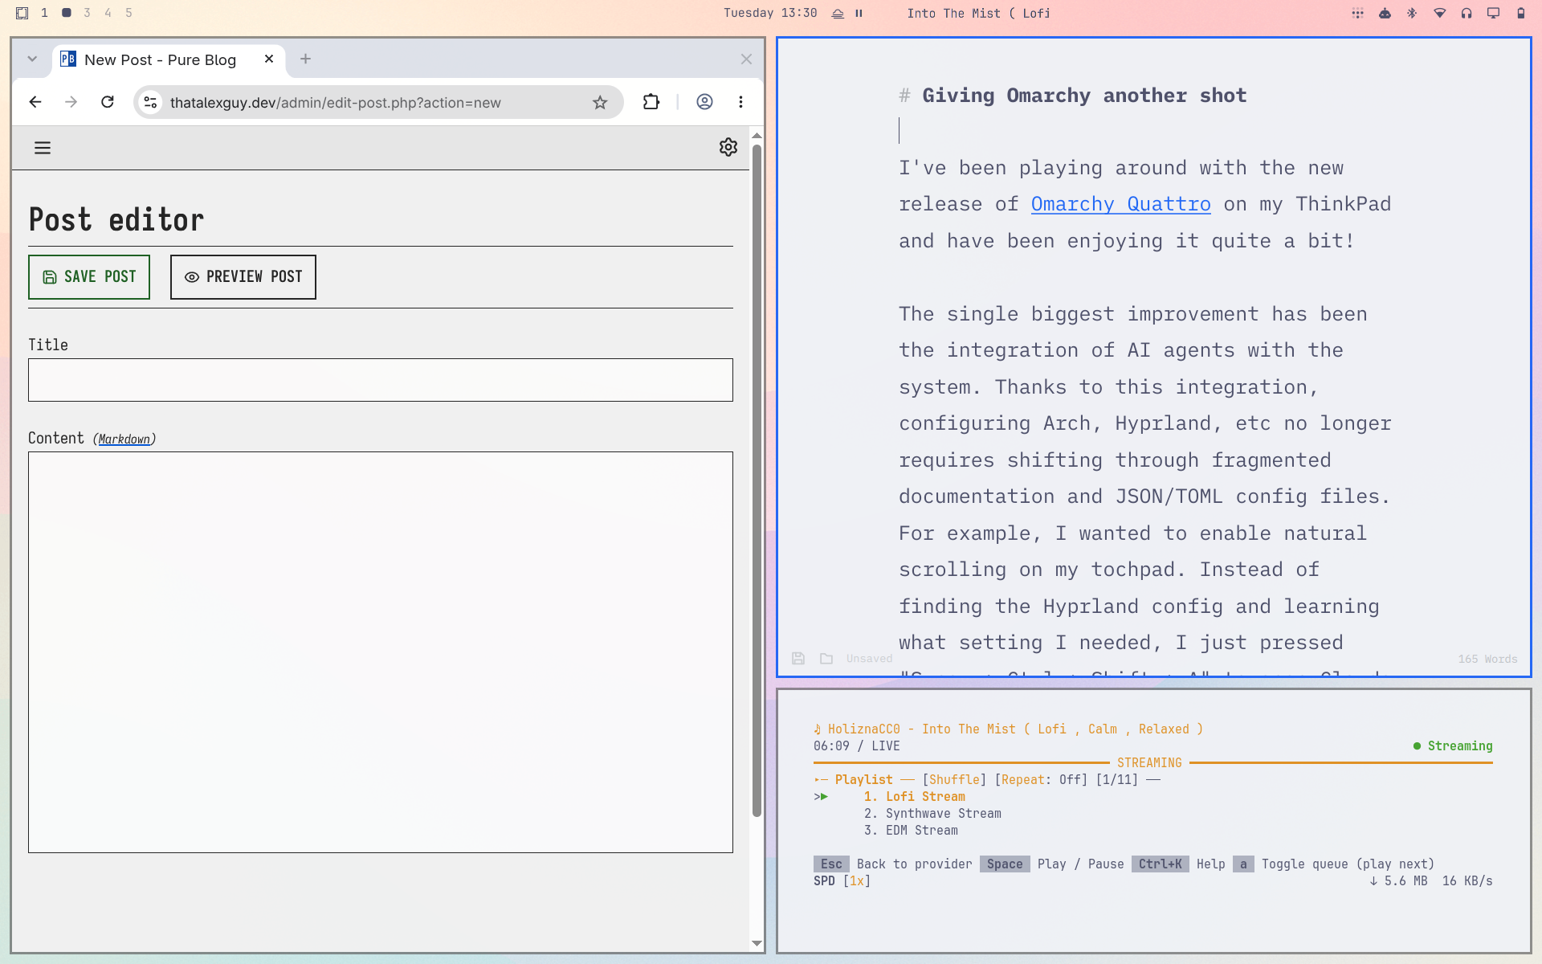The width and height of the screenshot is (1542, 964).
Task: Open the blog admin hamburger menu
Action: coord(43,148)
